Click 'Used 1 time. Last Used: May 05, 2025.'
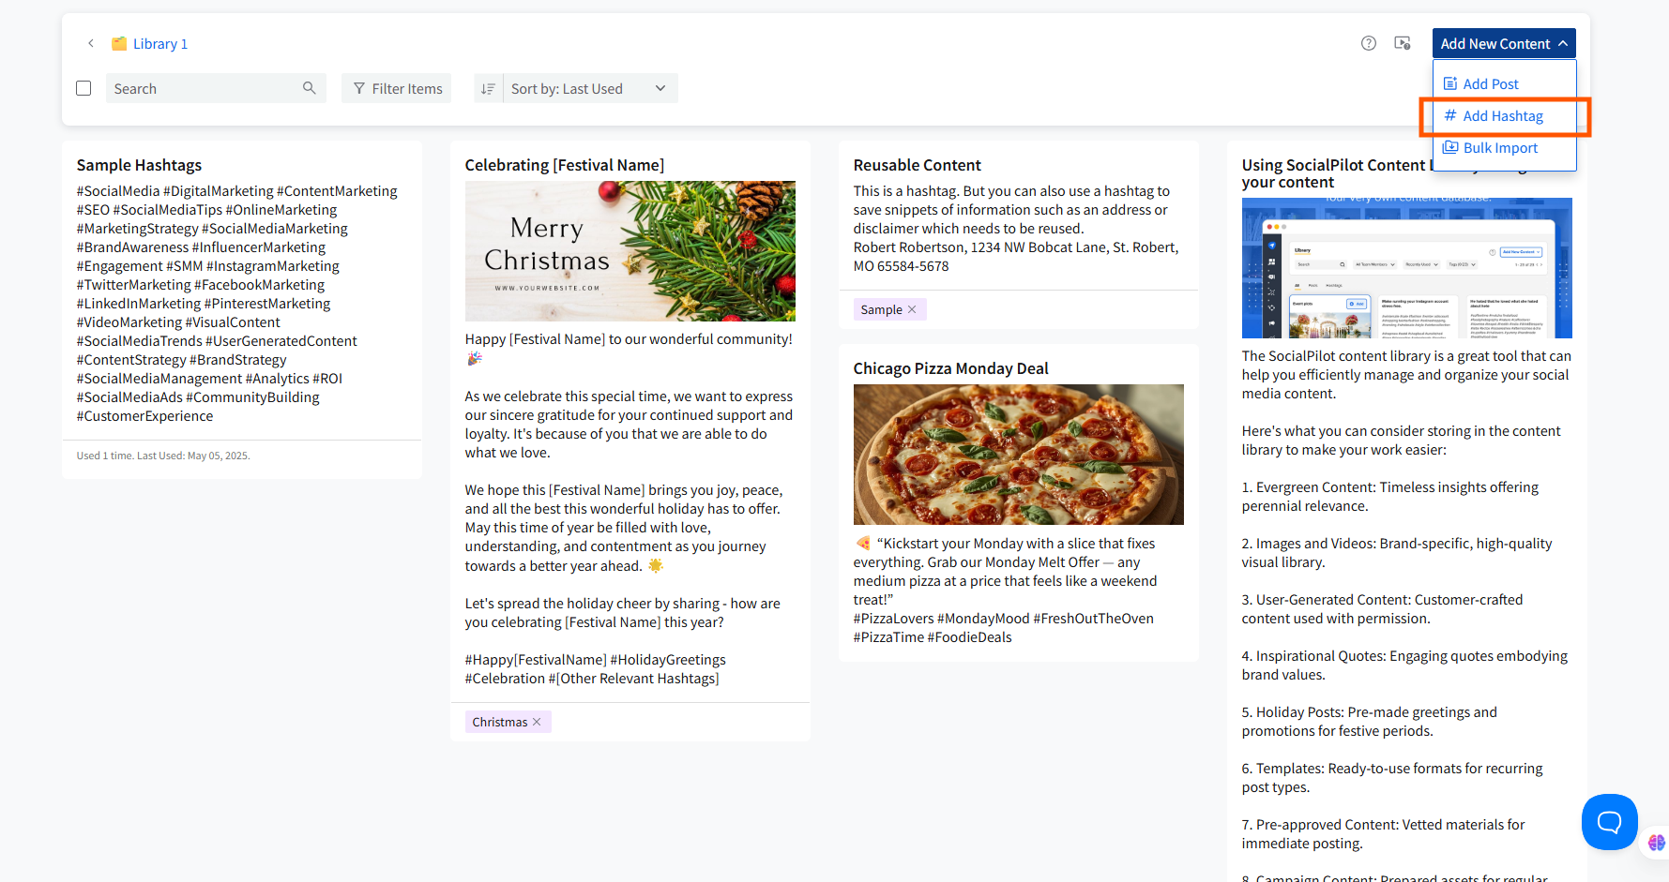1669x882 pixels. pos(163,456)
